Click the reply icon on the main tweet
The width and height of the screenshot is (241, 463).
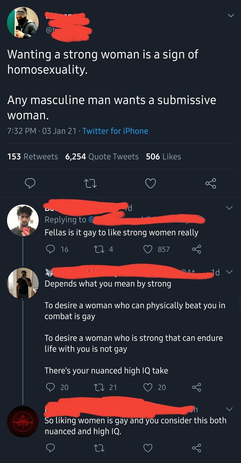tap(30, 183)
